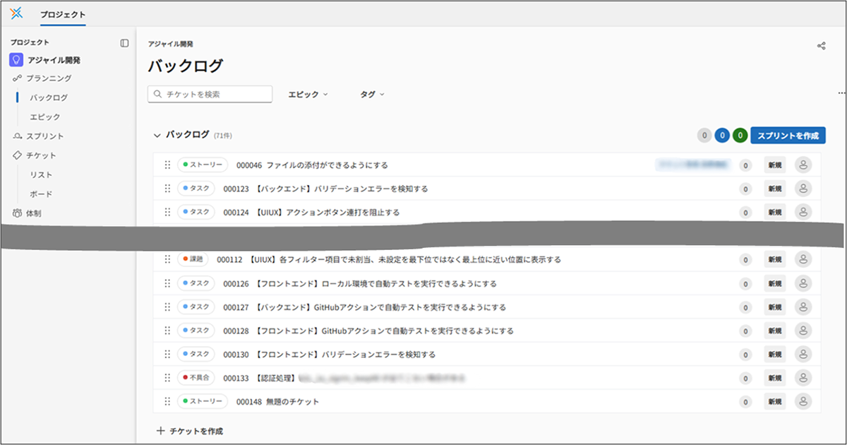Click the アジャイル開発 project lightbulb icon
The height and width of the screenshot is (445, 847).
pos(16,60)
